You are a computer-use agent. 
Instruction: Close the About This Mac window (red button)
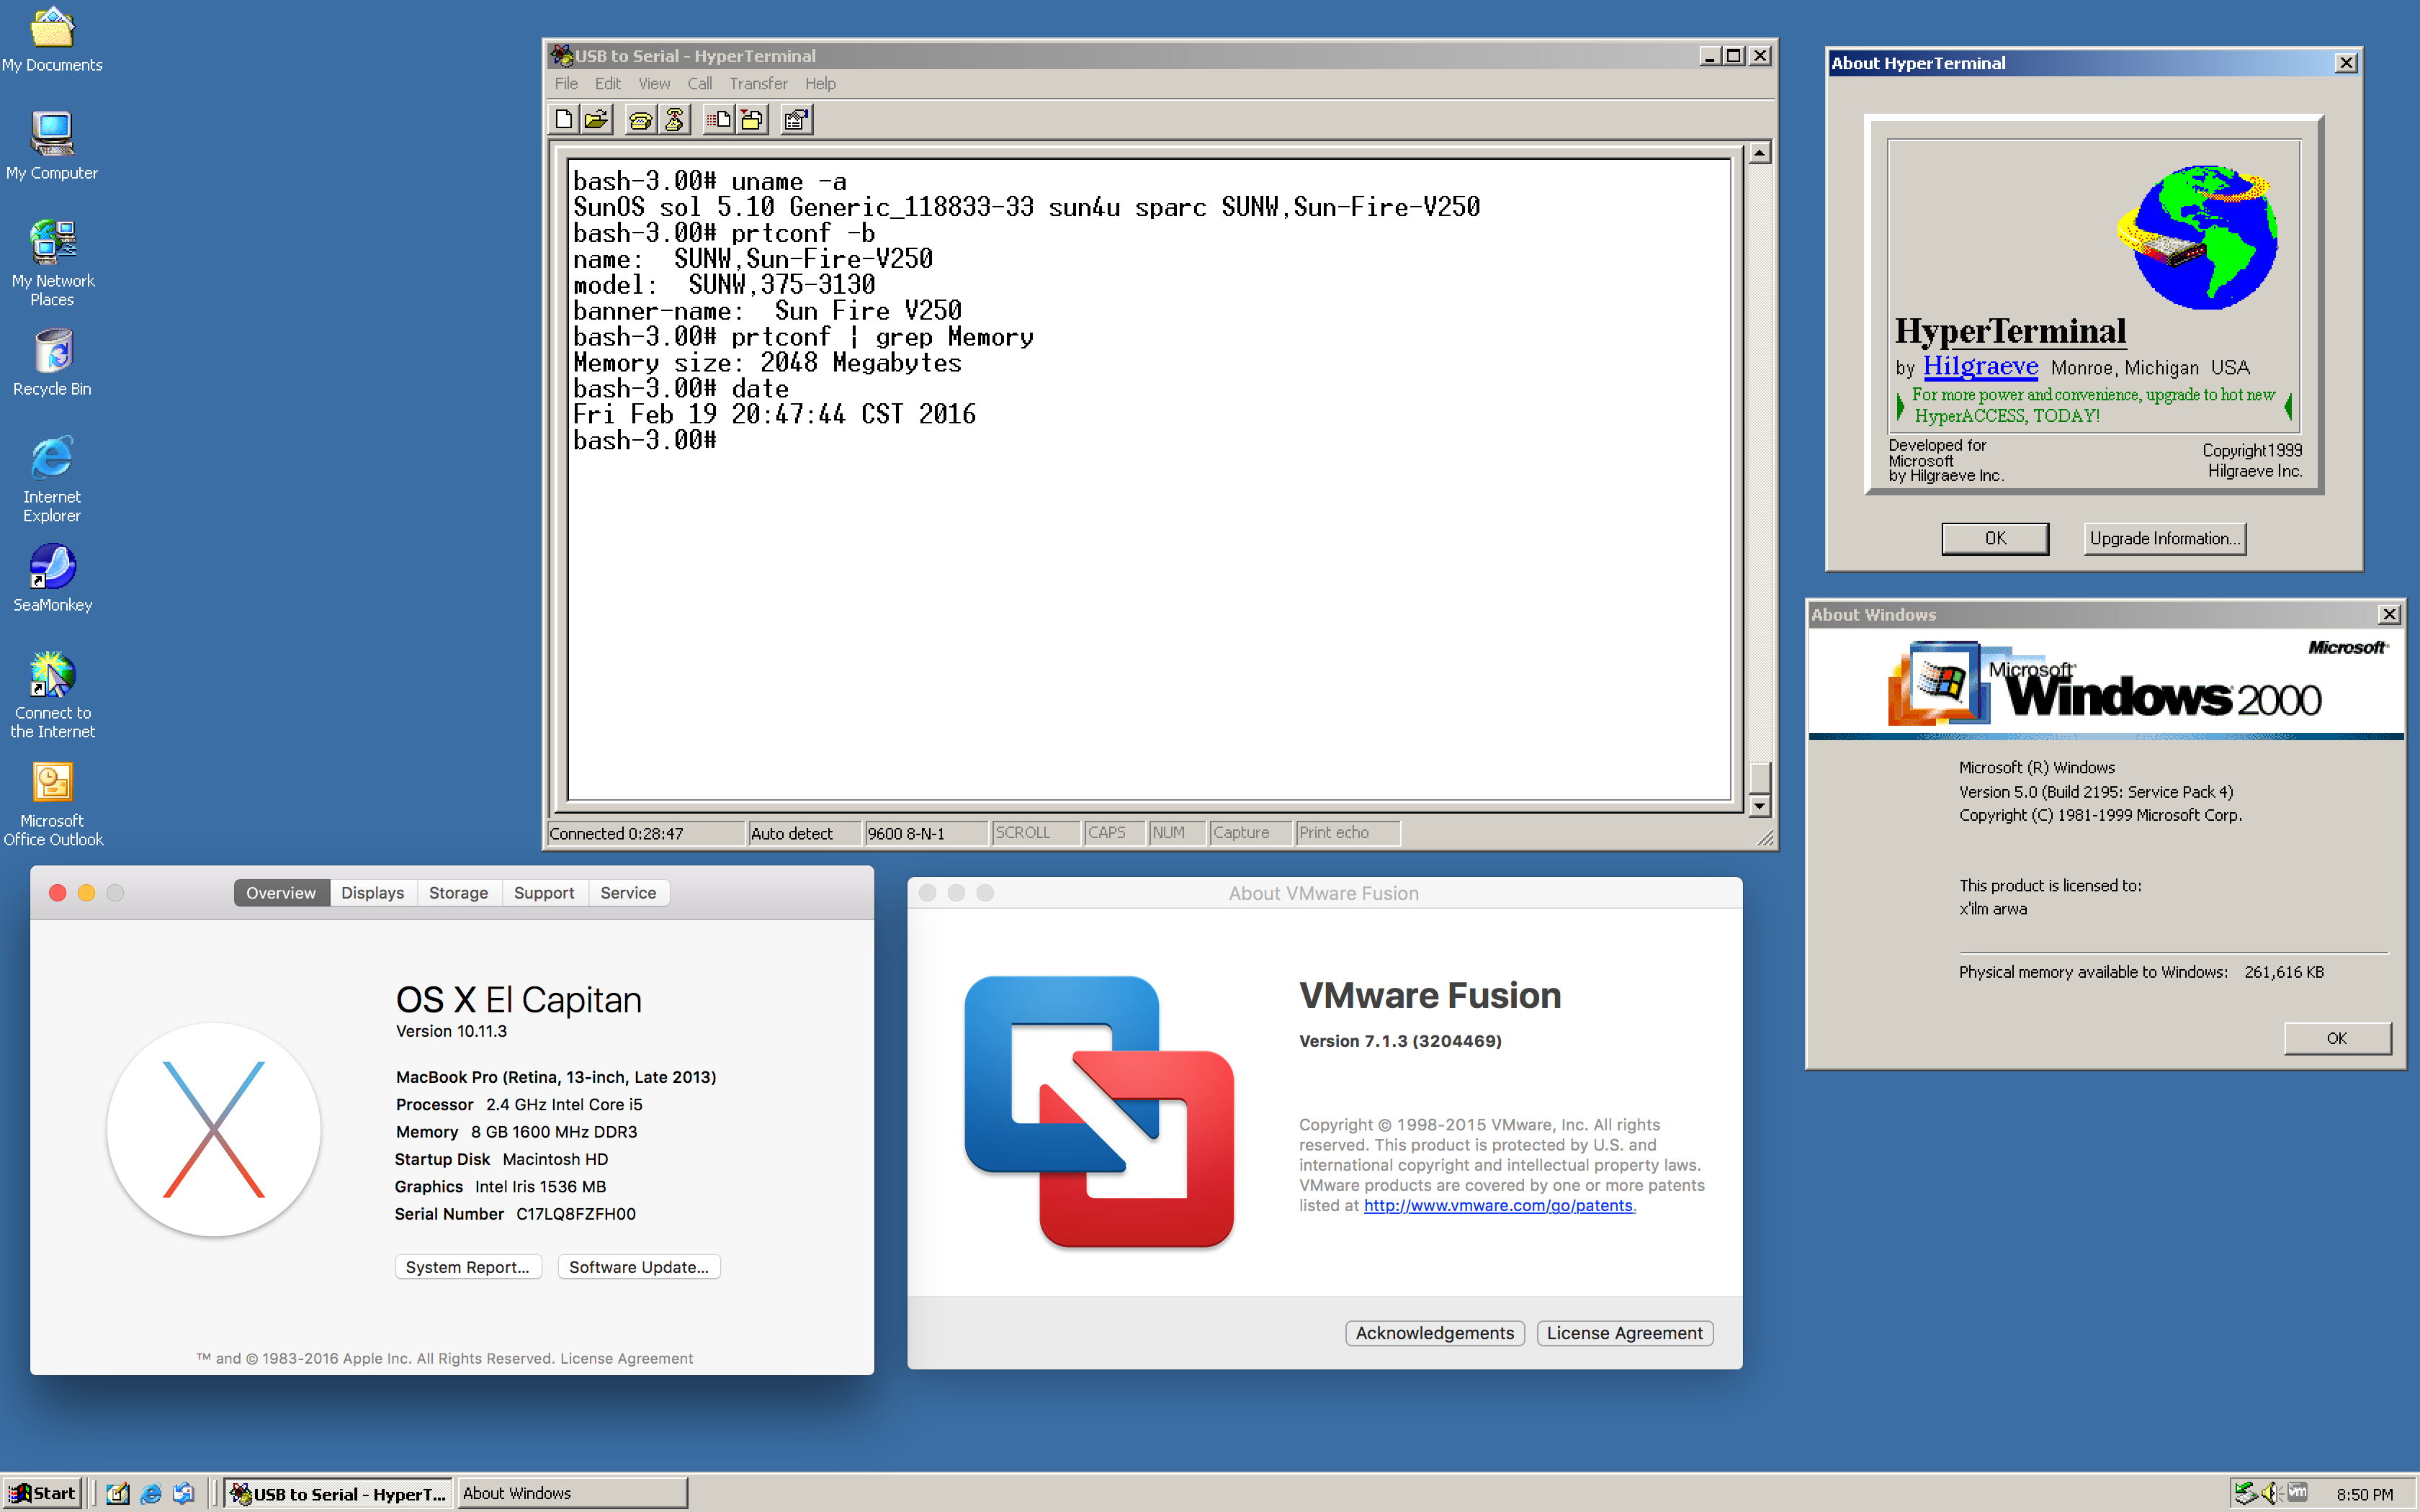(x=58, y=893)
